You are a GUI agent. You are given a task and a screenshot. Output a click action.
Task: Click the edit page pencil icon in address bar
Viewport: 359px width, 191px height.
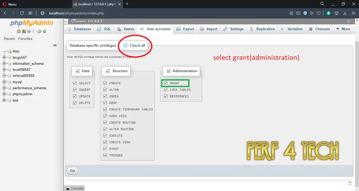tap(291, 13)
